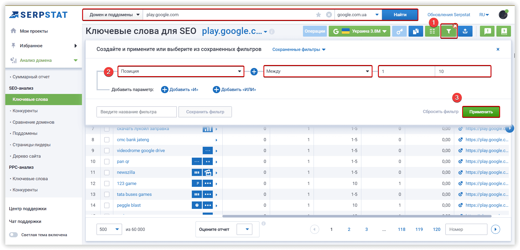
Task: Go to the previous page arrow
Action: click(315, 229)
